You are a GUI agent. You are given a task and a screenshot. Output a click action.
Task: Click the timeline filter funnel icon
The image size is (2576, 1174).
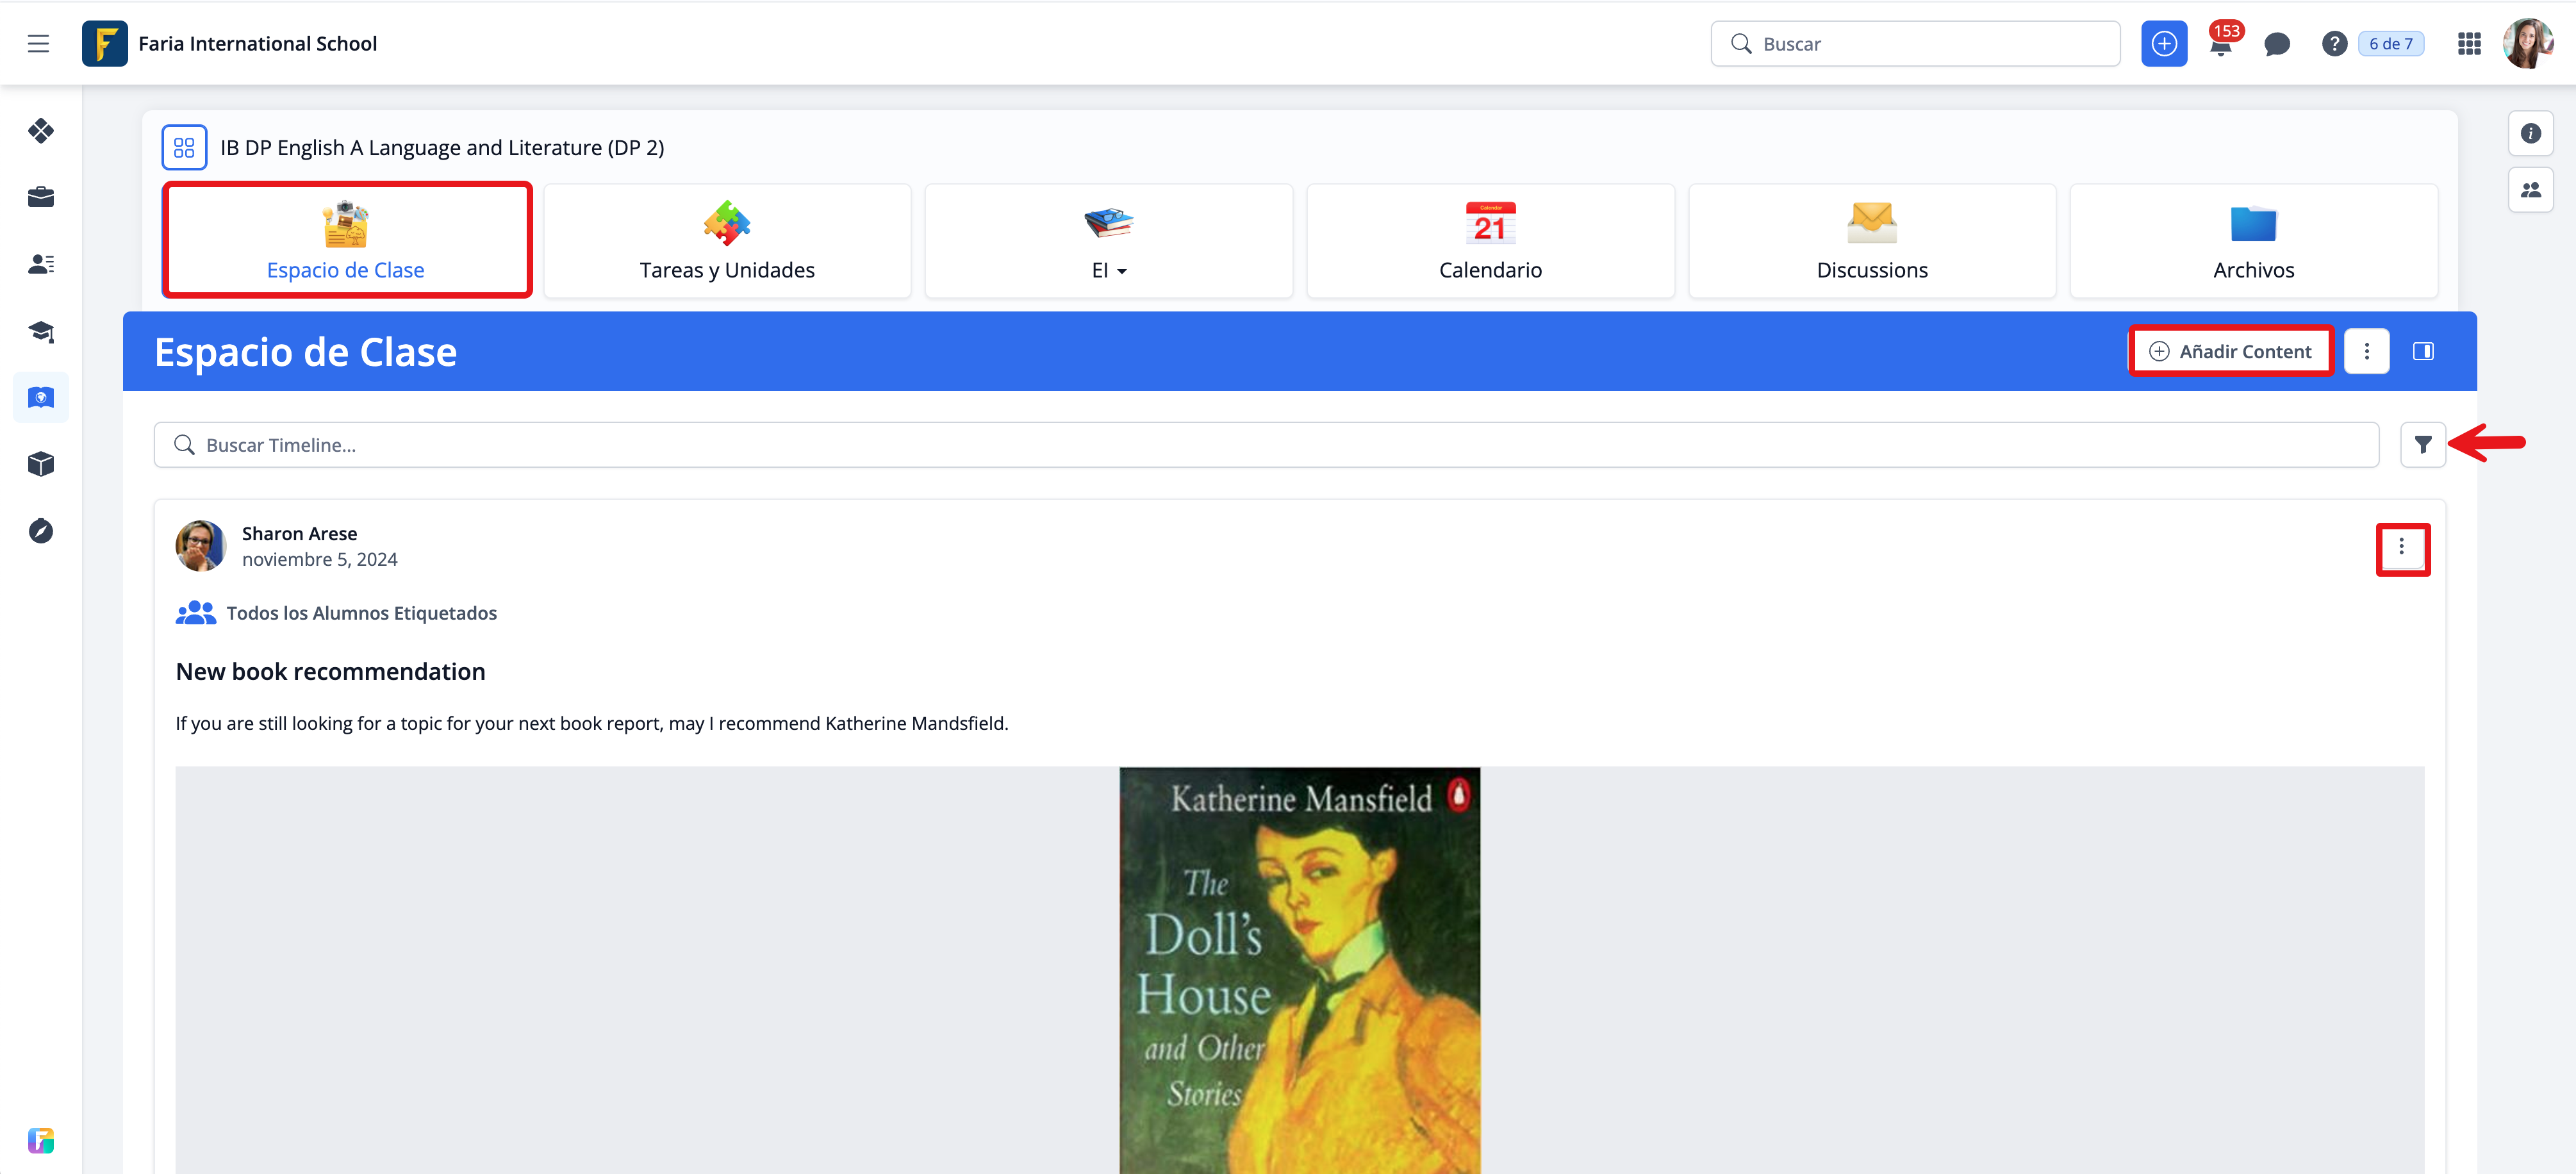[x=2422, y=445]
